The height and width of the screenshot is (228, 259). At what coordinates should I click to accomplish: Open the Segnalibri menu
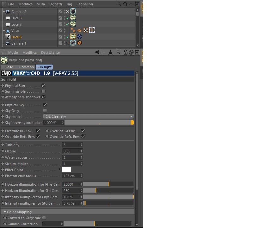[84, 4]
